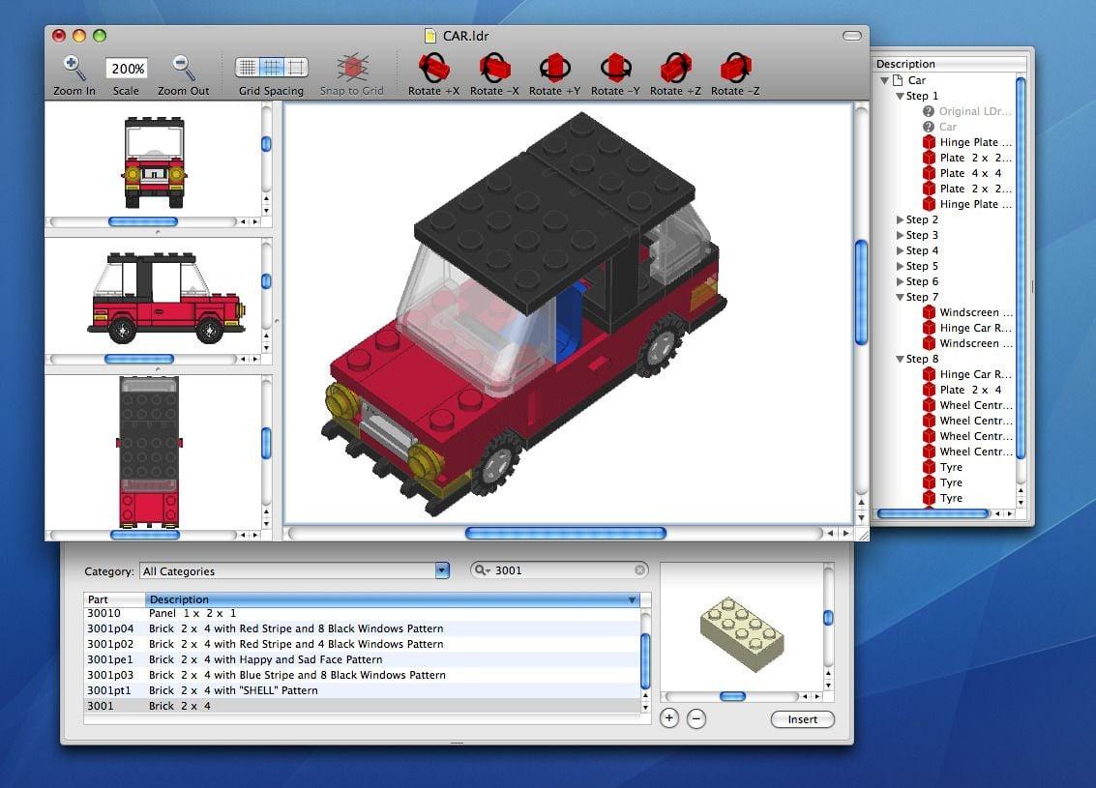Expand Step 5 disclosure triangle
Screen dimensions: 1096x788
tap(901, 266)
